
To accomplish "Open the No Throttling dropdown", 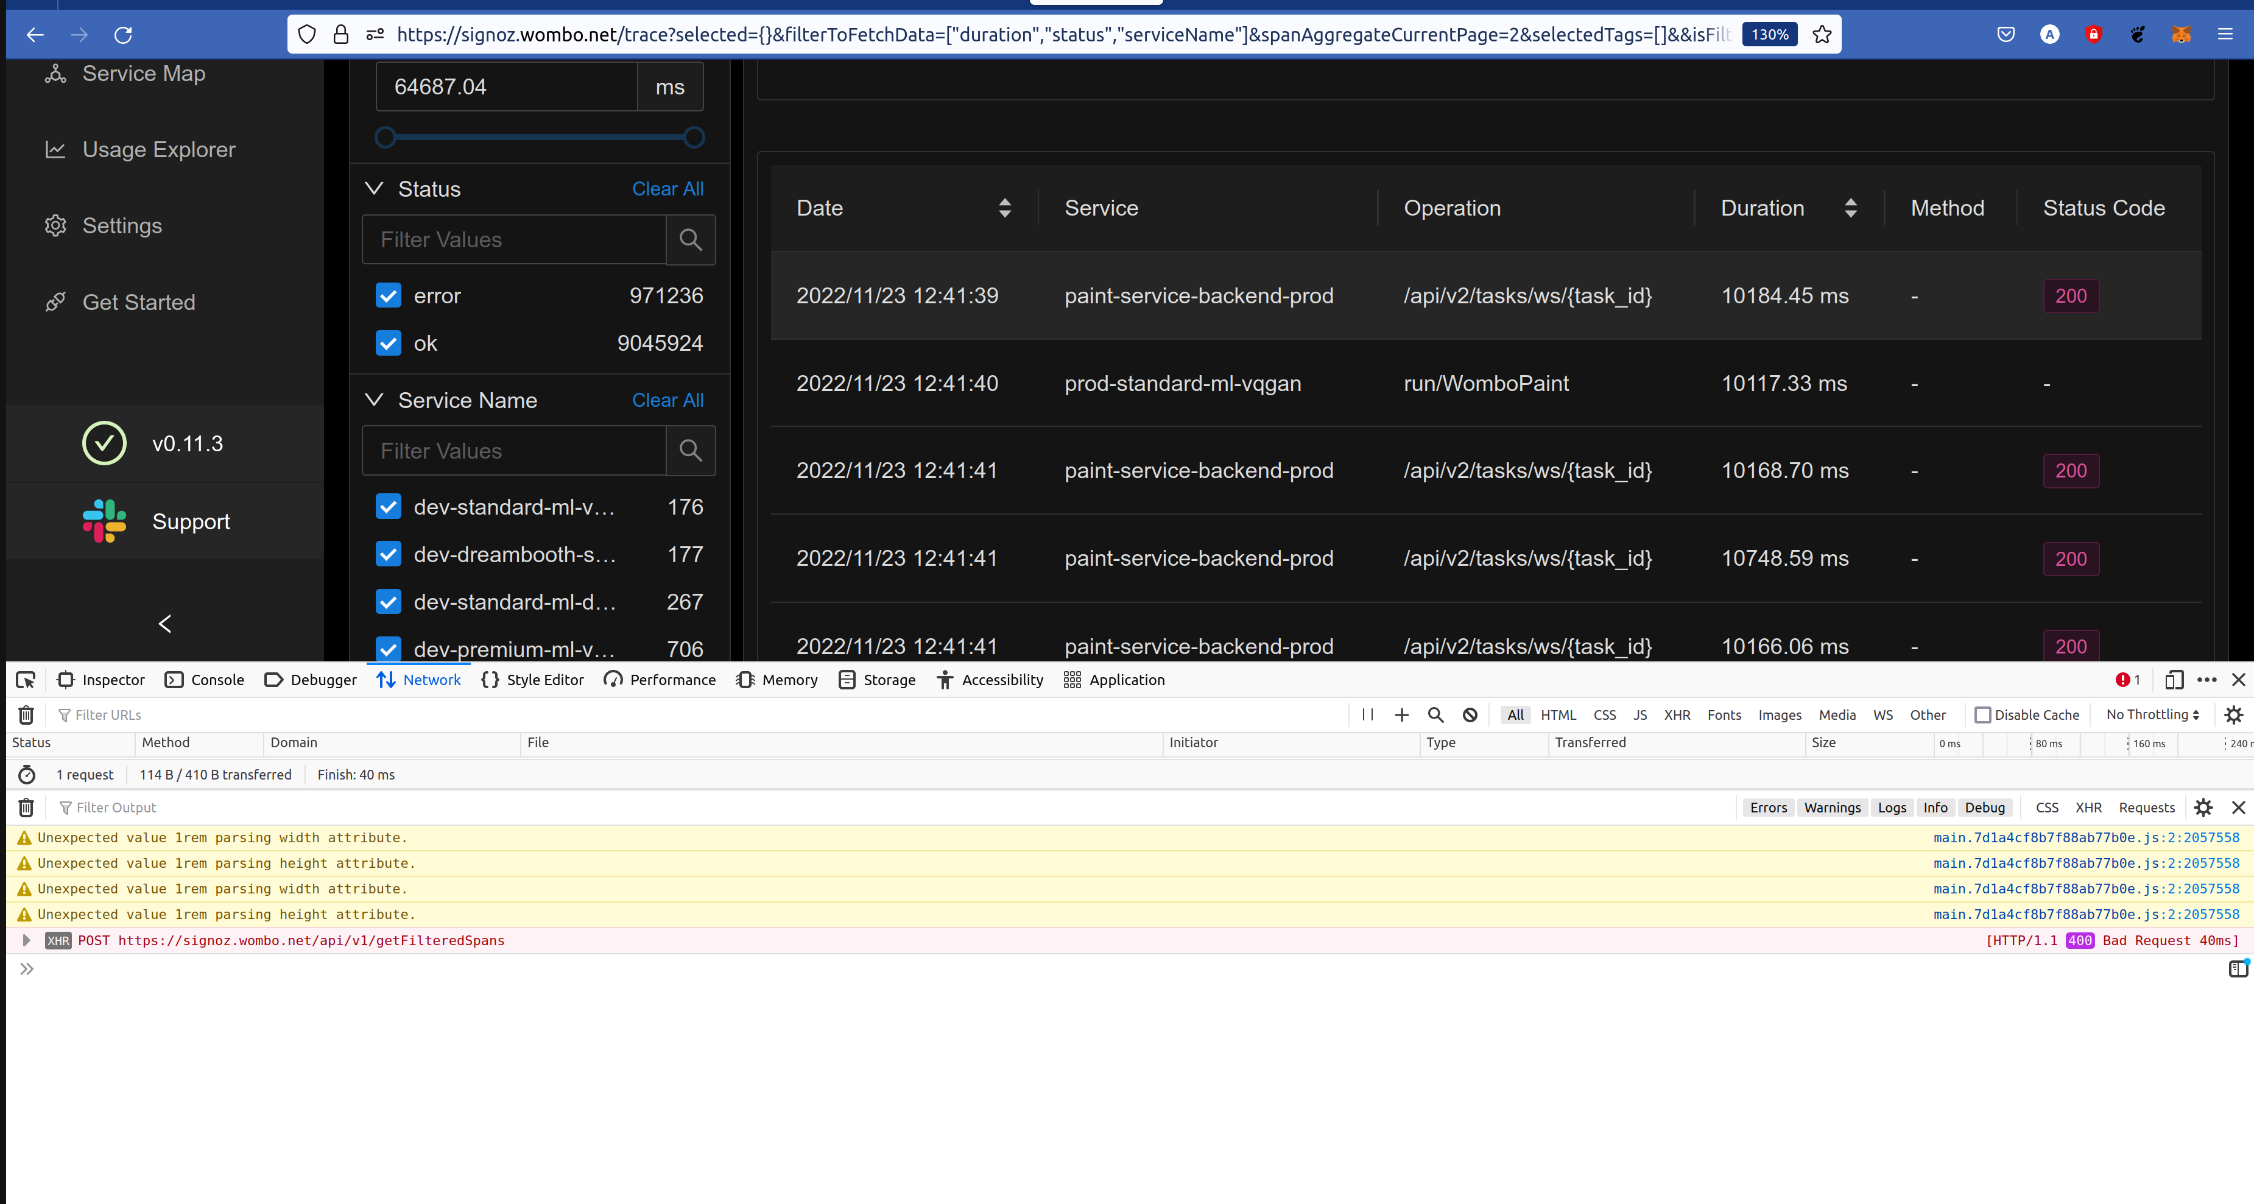I will 2152,715.
